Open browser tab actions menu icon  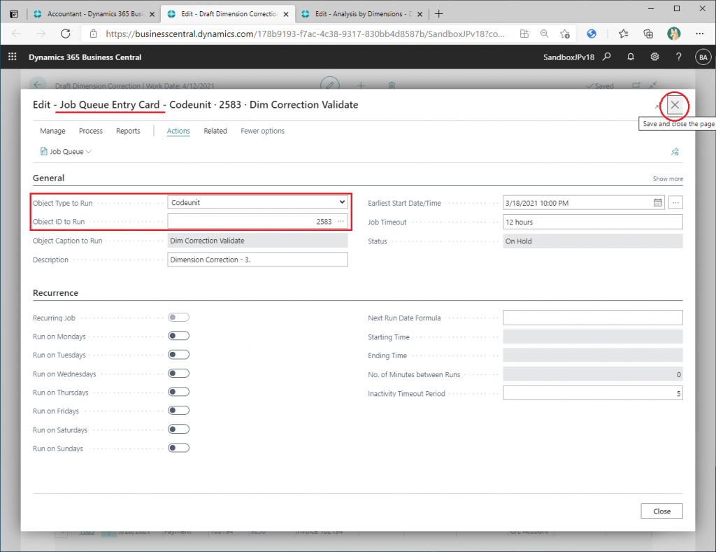pos(14,14)
